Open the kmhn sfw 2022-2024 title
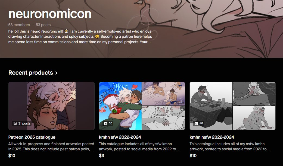 pos(120,137)
